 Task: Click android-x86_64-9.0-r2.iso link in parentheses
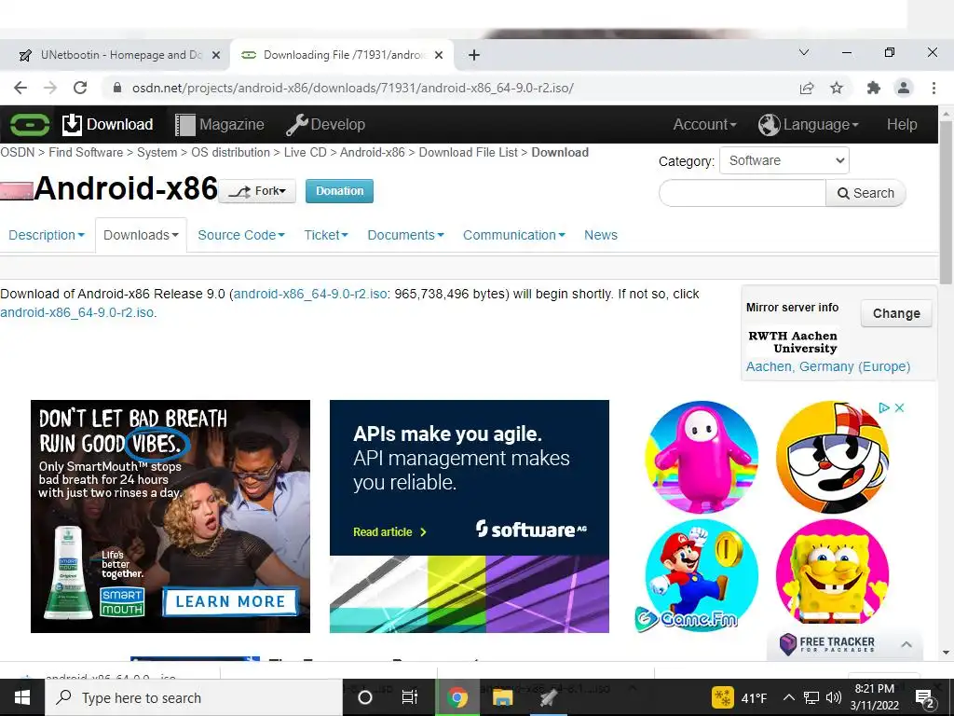(x=310, y=294)
